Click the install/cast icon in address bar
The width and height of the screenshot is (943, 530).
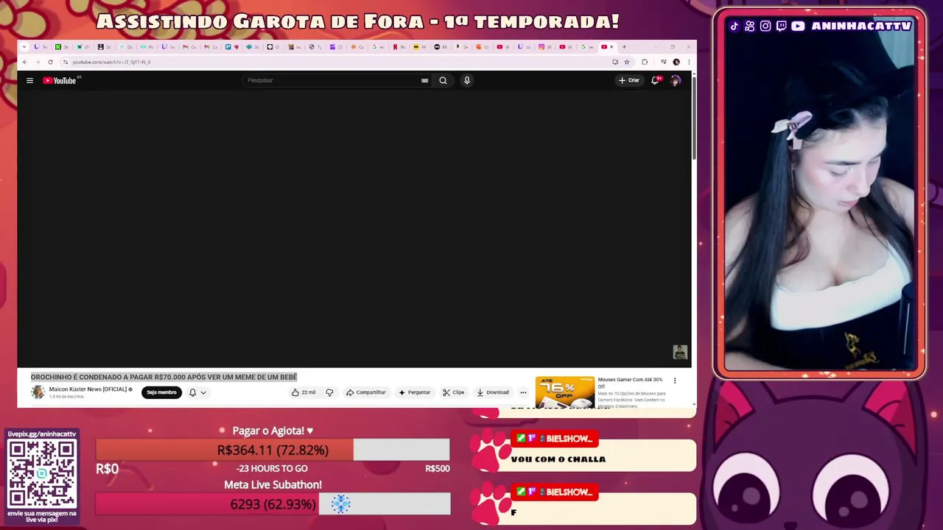click(615, 62)
